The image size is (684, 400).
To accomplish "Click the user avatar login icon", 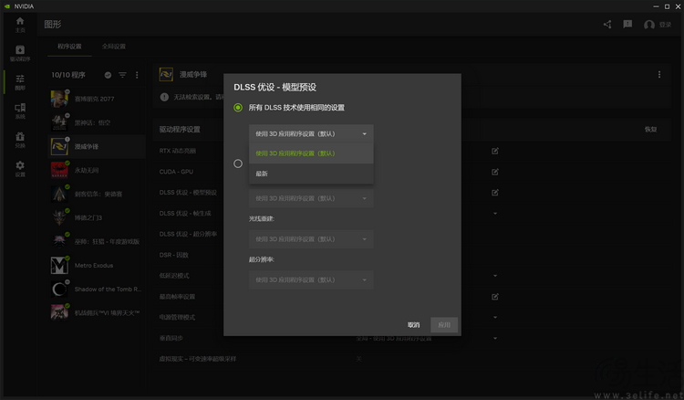I will click(x=649, y=25).
